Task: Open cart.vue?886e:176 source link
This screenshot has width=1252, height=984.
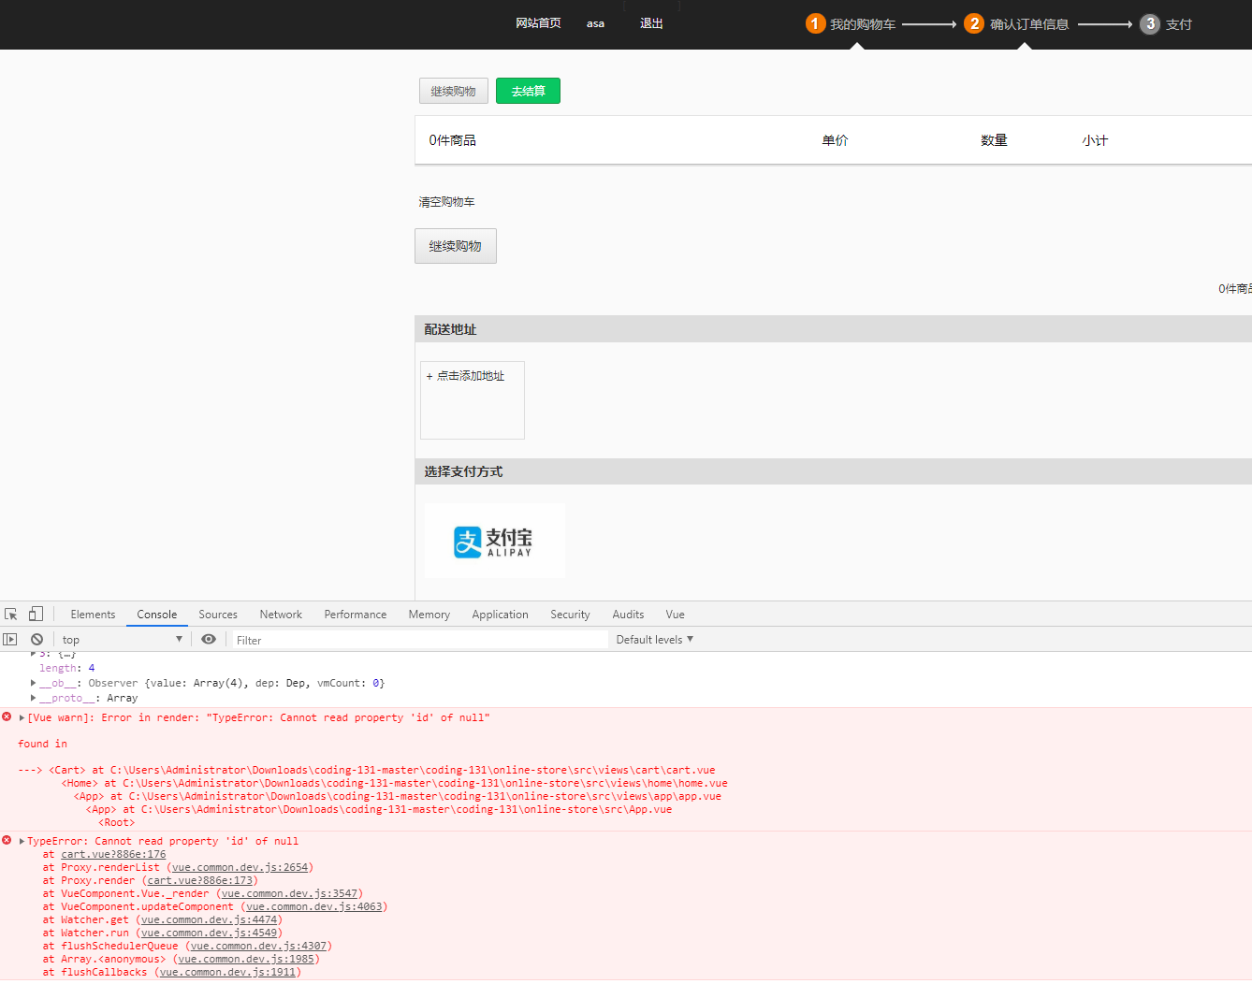Action: (x=113, y=855)
